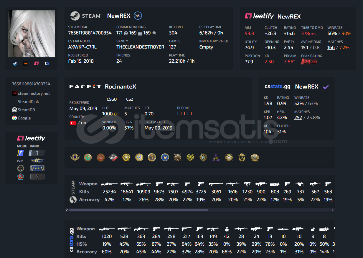Click the SteamID64 value 76561198814700354

point(90,33)
